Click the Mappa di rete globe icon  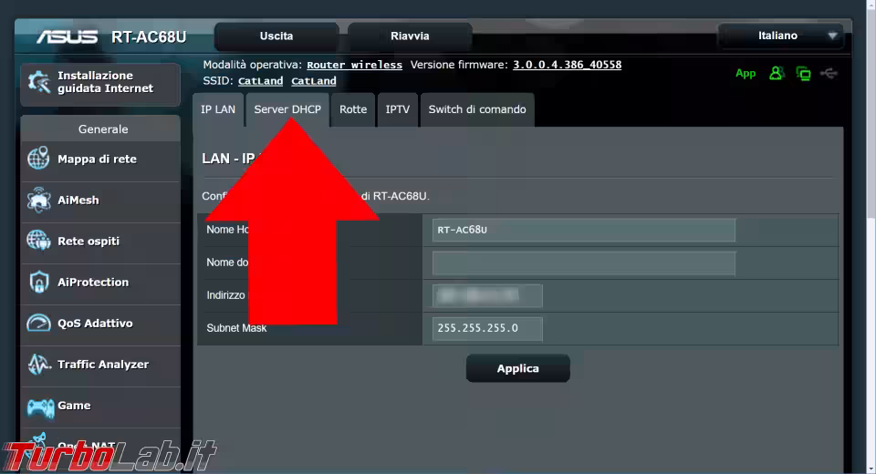pyautogui.click(x=38, y=159)
